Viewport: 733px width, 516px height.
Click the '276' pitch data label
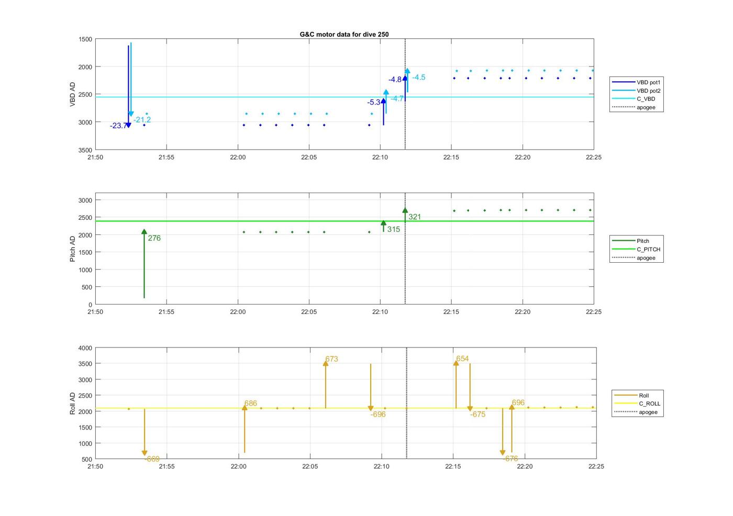[154, 238]
